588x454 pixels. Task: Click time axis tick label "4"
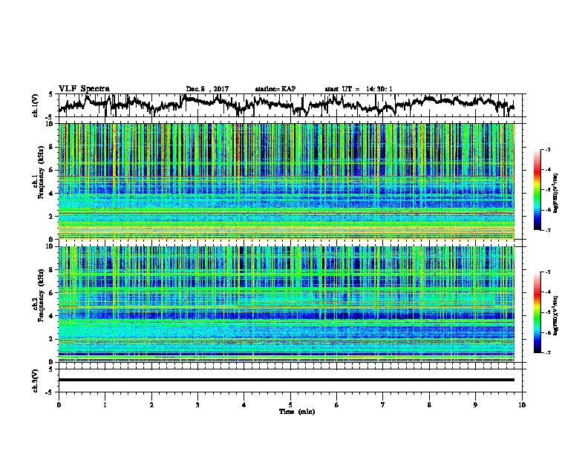click(x=244, y=405)
